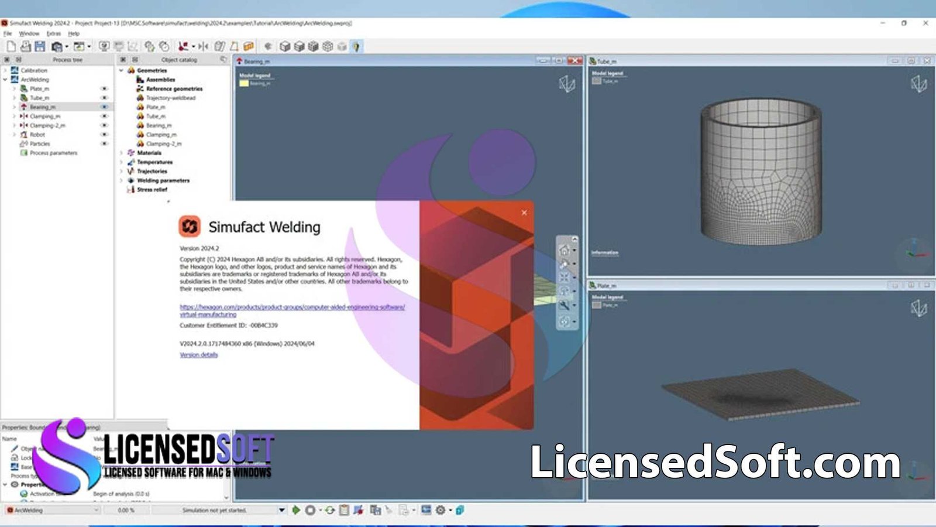
Task: Click the open project icon beside New
Action: [x=25, y=46]
